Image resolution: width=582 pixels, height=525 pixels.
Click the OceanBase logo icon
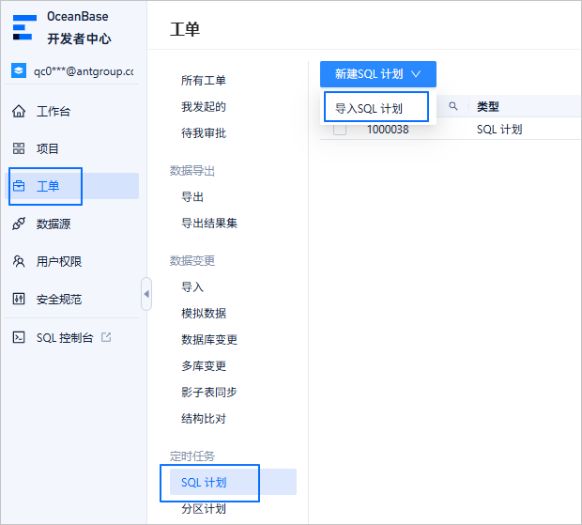[24, 27]
